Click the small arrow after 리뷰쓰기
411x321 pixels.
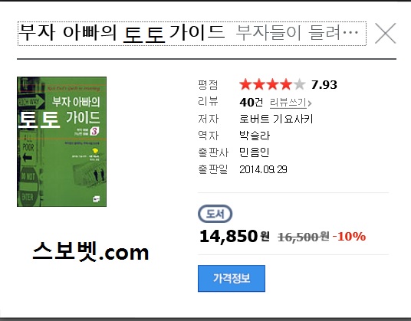[x=310, y=103]
